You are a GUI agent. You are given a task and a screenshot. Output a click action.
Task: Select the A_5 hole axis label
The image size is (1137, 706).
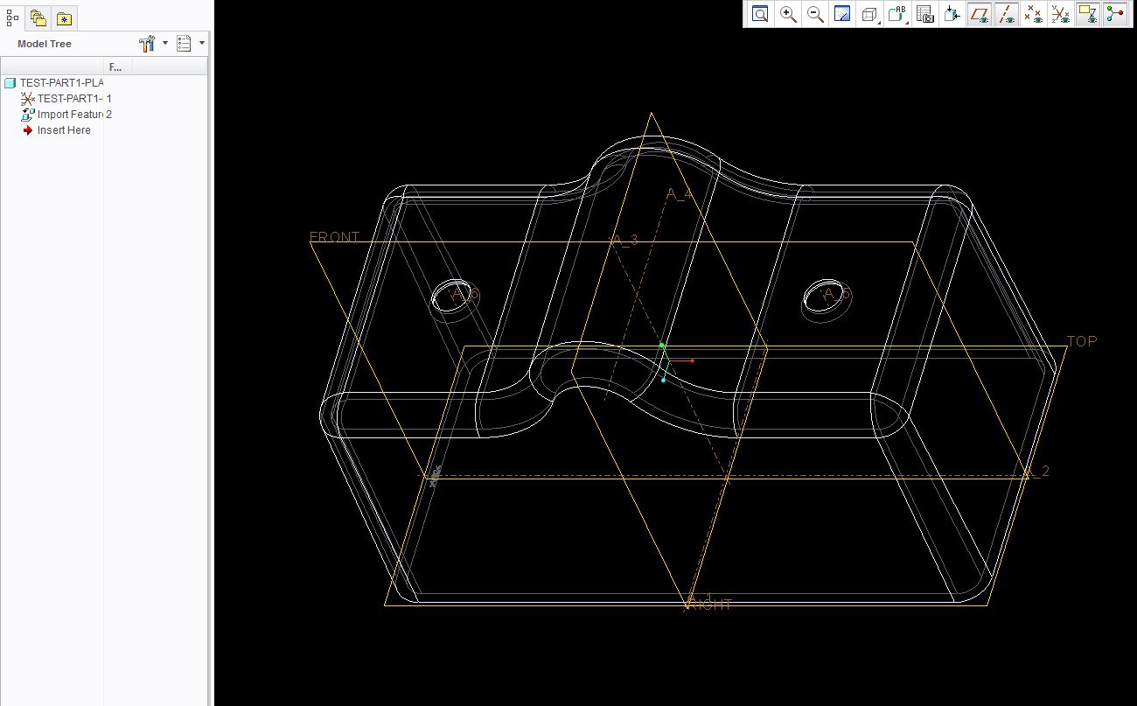pos(837,295)
